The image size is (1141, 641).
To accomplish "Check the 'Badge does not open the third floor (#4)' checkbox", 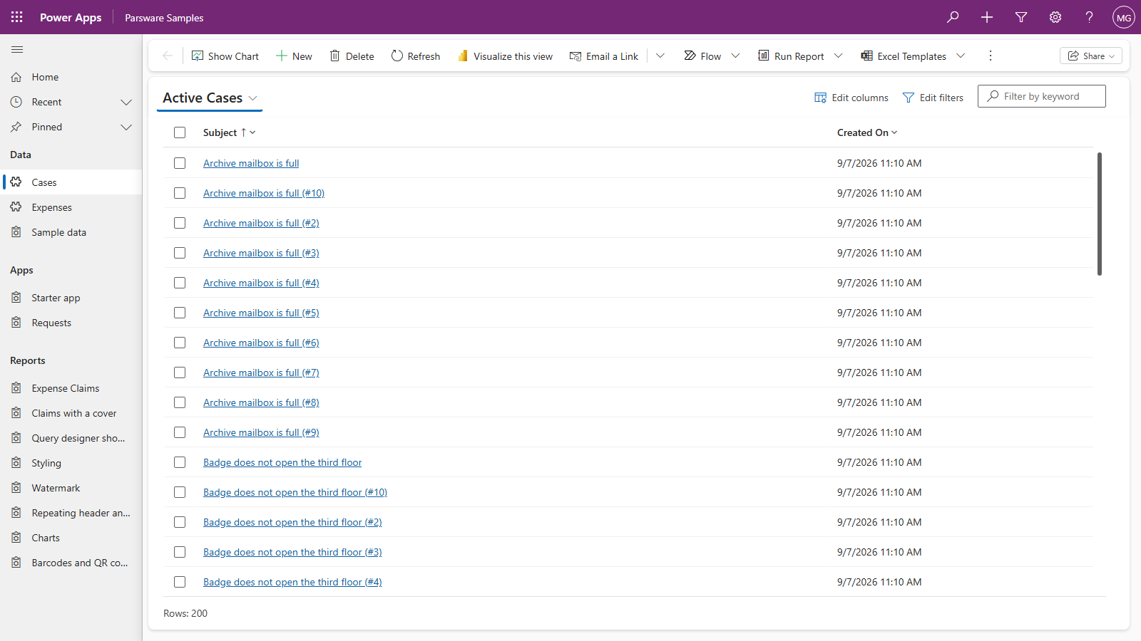I will (x=180, y=582).
